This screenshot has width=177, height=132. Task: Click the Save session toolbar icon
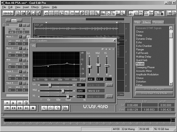33,13
